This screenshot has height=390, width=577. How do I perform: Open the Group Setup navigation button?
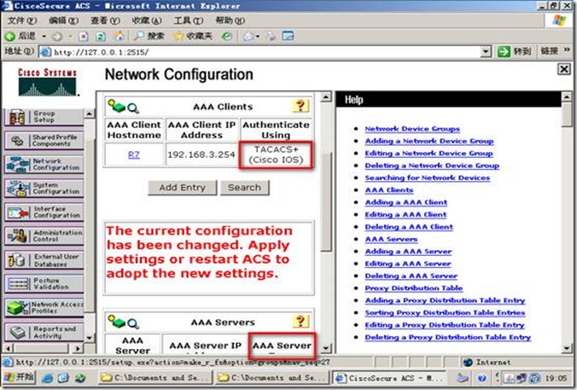click(44, 117)
